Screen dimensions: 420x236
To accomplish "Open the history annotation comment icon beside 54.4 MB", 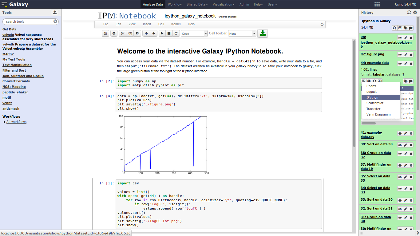I will [411, 28].
